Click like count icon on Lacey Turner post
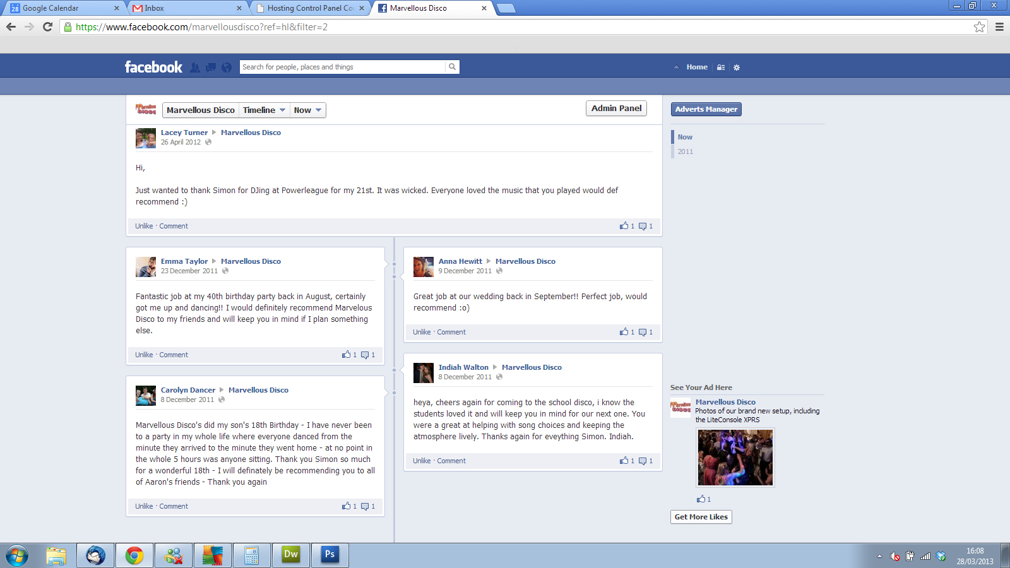The height and width of the screenshot is (568, 1010). click(x=624, y=226)
